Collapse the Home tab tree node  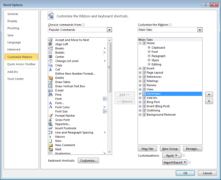coord(140,43)
